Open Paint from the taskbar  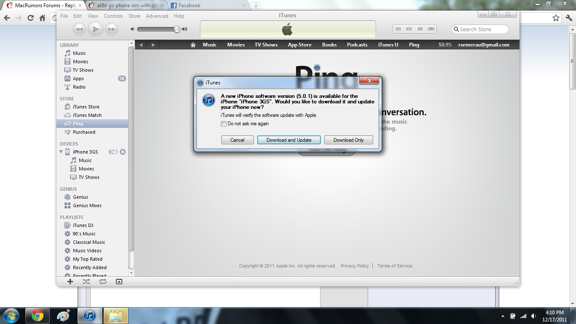click(x=63, y=316)
